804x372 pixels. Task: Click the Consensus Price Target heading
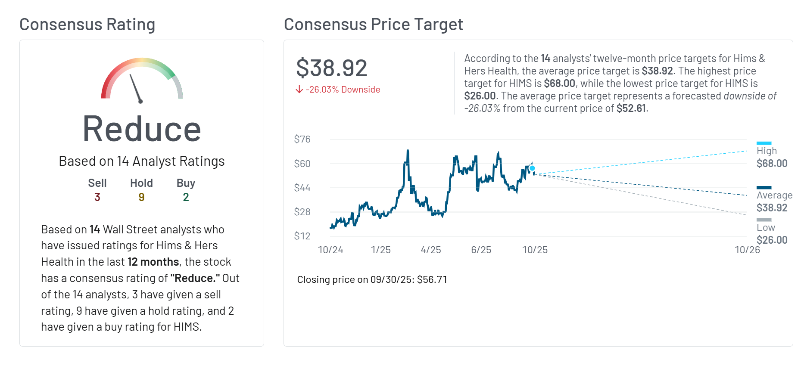pos(373,25)
